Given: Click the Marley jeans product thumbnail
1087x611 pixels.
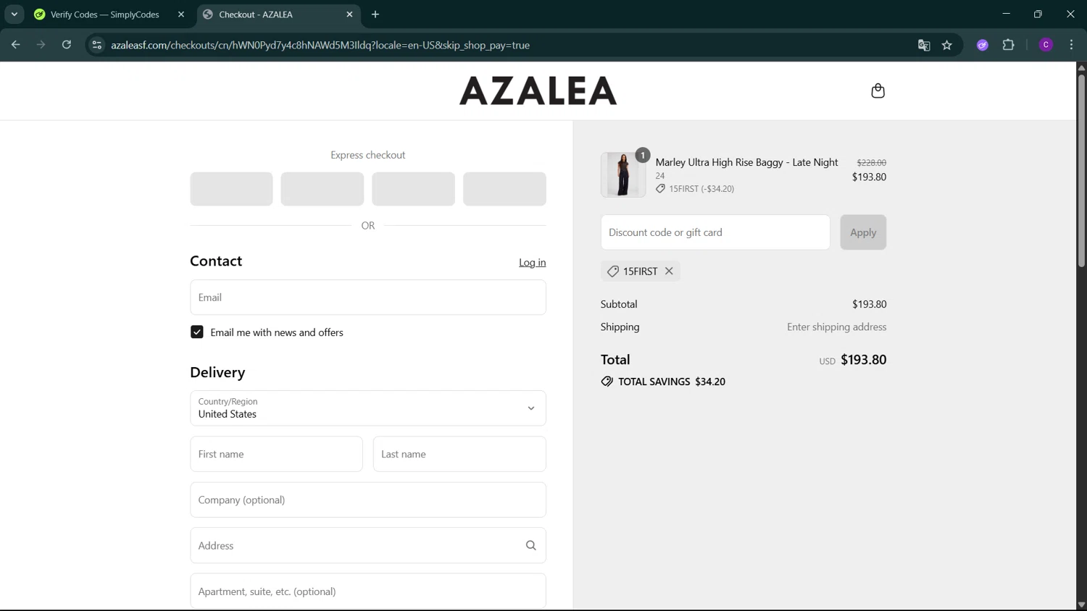Looking at the screenshot, I should click(x=623, y=174).
